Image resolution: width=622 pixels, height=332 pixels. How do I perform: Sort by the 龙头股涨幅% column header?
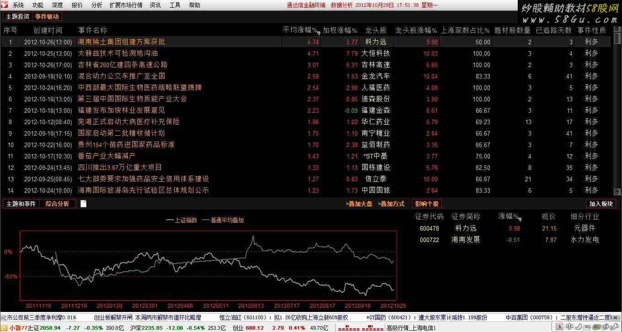(416, 30)
